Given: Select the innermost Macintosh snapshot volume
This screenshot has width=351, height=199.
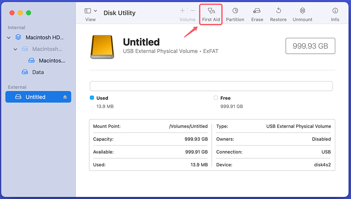Looking at the screenshot, I should (x=52, y=61).
